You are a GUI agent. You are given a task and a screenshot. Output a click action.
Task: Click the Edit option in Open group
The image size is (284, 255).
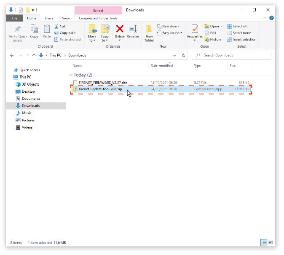click(x=211, y=33)
